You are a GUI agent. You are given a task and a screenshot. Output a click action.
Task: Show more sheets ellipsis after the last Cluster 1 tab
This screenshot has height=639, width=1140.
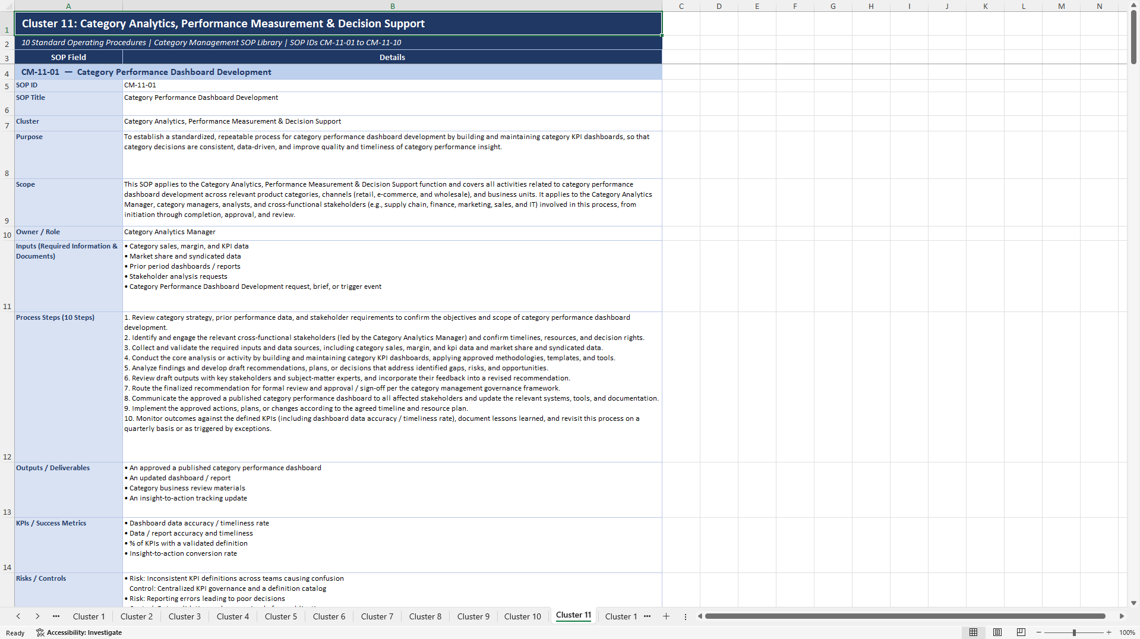[647, 616]
